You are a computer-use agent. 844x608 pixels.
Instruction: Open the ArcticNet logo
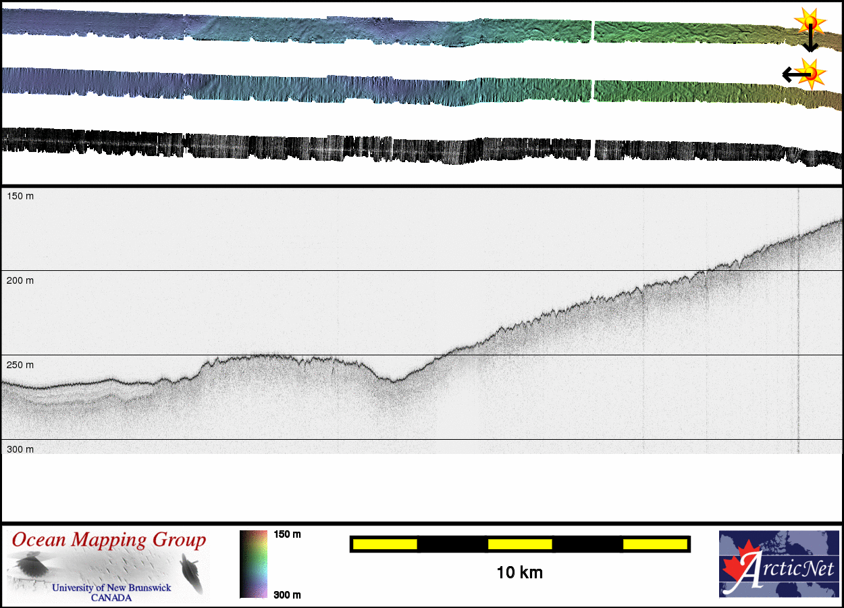pos(777,563)
